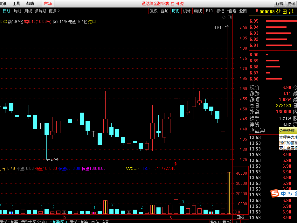Click the 资讯 button at top right
Viewport: 297px width, 223px height.
(x=291, y=3)
